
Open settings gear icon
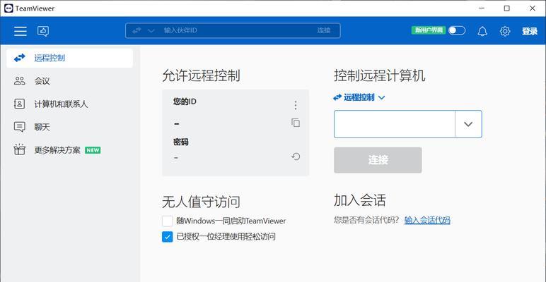pos(505,31)
